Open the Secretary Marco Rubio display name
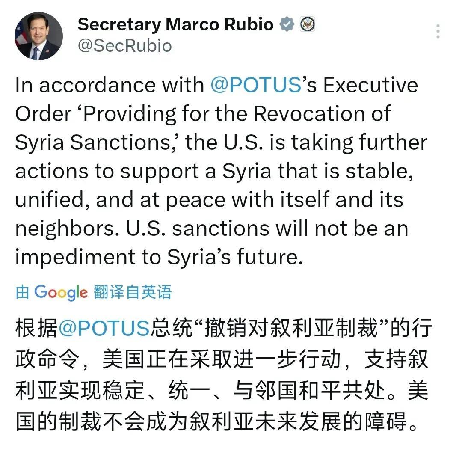Viewport: 462px width, 460px height. (176, 24)
